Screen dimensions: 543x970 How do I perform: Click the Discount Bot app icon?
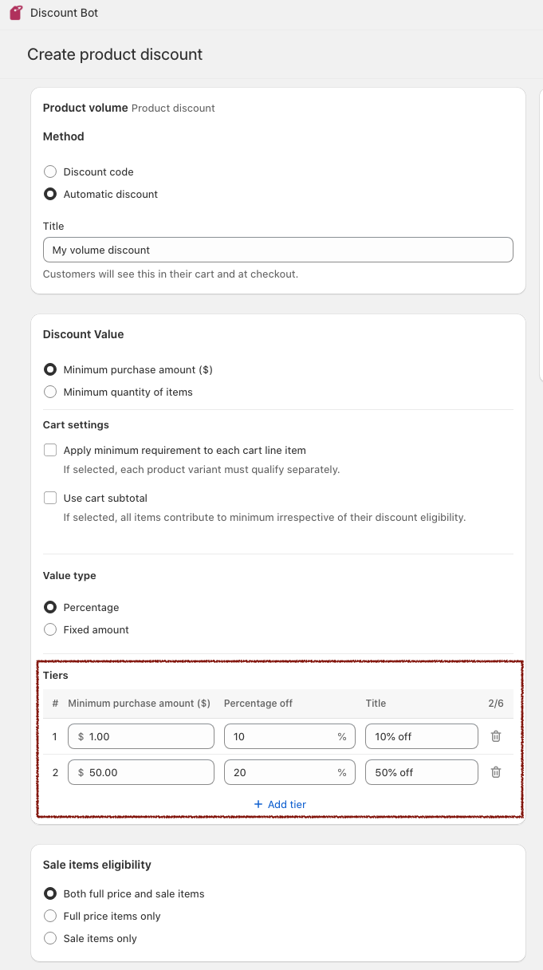point(16,13)
